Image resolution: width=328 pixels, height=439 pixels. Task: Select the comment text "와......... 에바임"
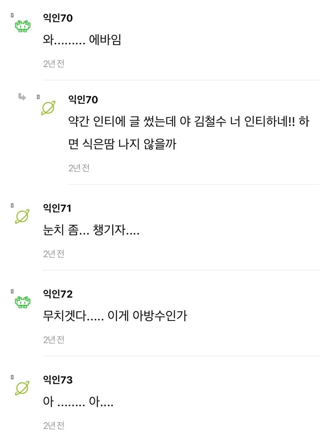(x=82, y=41)
